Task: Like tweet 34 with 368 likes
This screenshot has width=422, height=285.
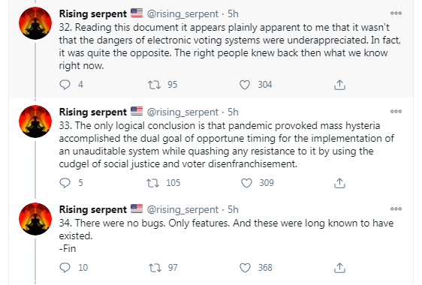Action: click(245, 268)
